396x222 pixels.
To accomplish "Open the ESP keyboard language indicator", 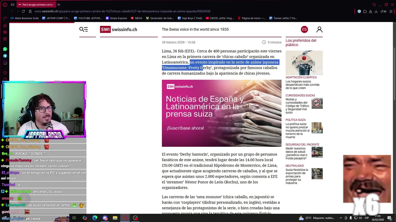I will click(367, 218).
